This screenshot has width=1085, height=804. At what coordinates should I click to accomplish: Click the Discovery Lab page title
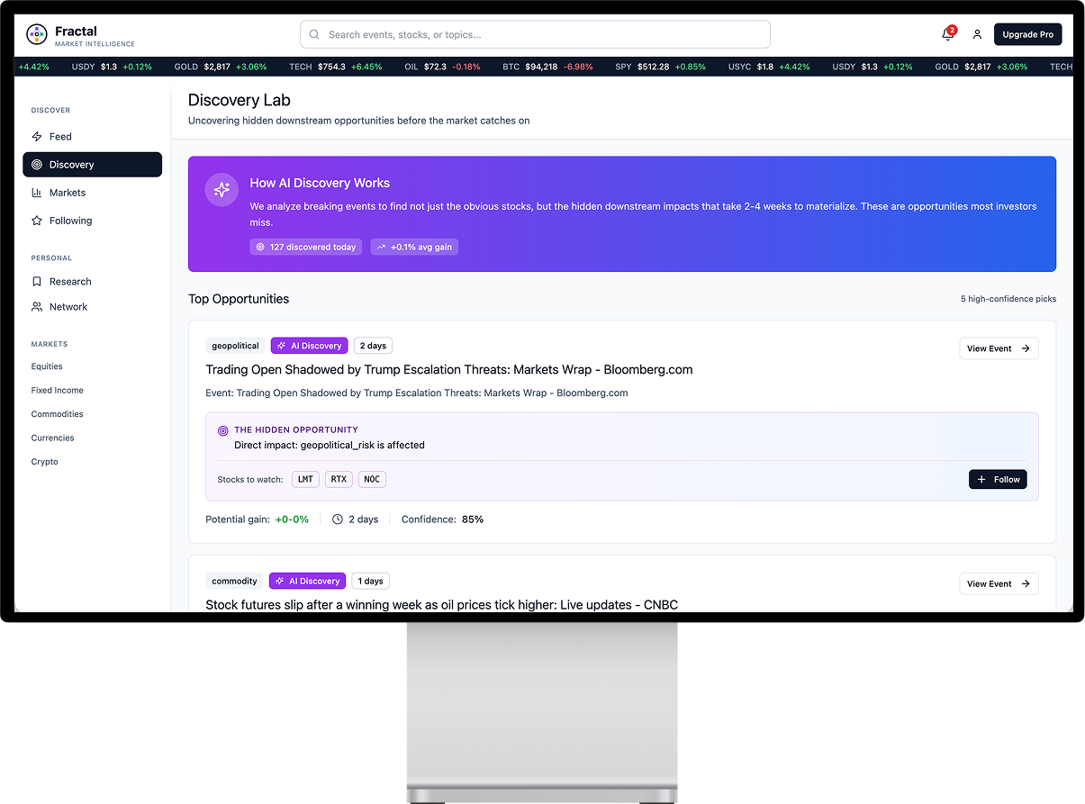click(240, 101)
